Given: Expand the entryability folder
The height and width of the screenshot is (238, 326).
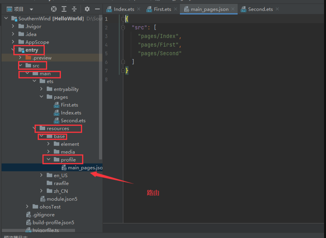Looking at the screenshot, I should click(41, 89).
